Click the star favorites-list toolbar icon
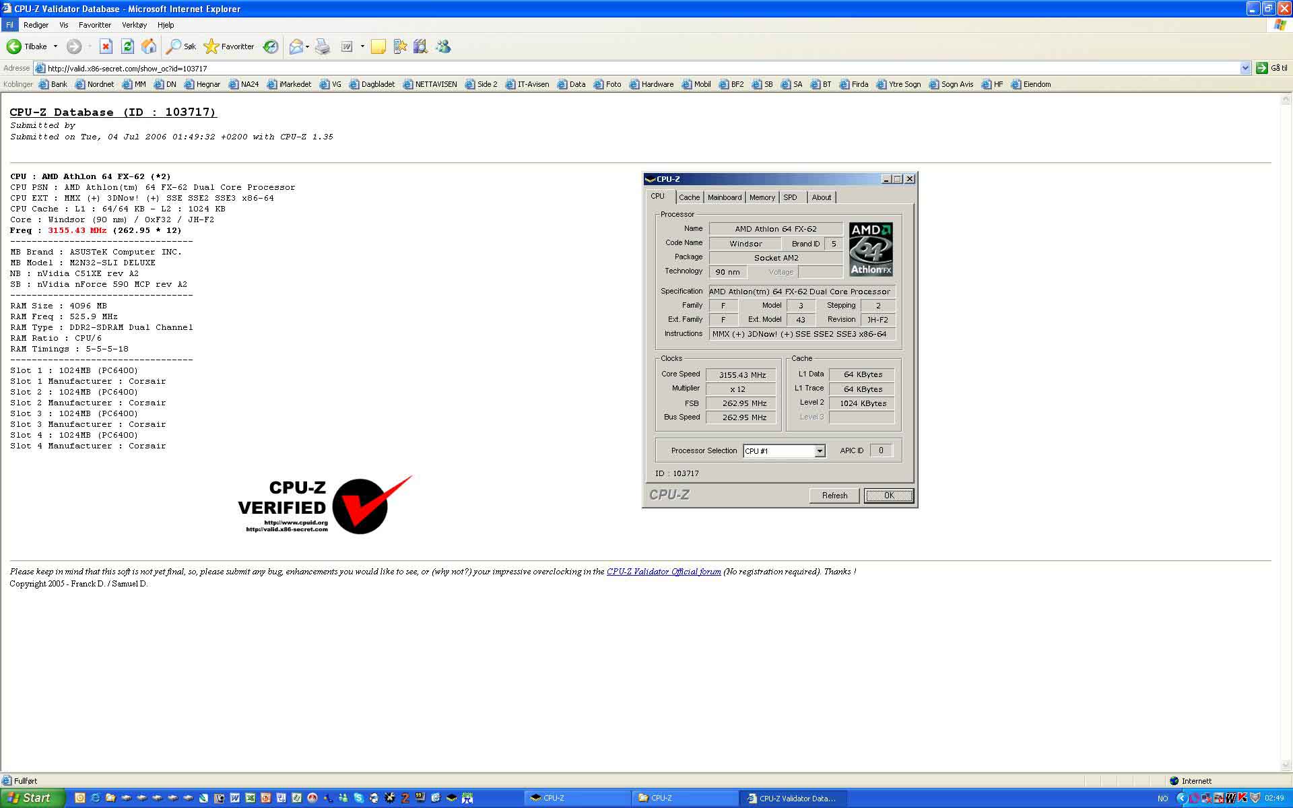The image size is (1293, 808). coord(400,46)
